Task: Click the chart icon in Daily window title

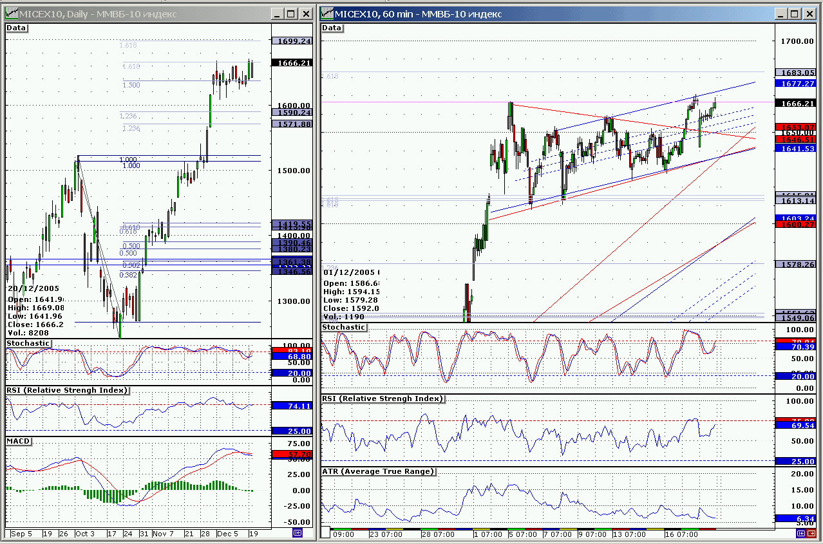Action: [11, 14]
